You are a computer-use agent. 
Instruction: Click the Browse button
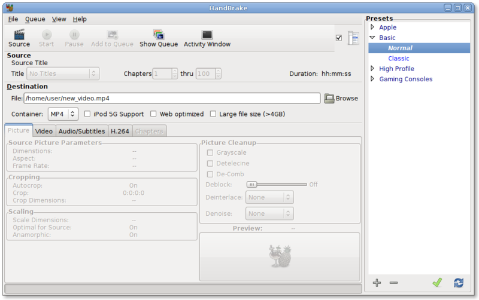tap(341, 99)
